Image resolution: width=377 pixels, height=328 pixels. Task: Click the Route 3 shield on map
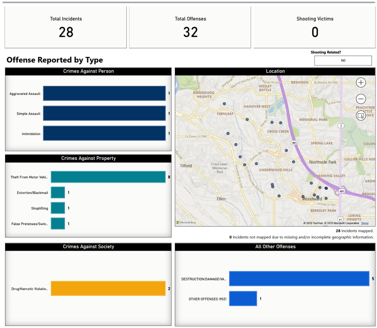[x=341, y=126]
